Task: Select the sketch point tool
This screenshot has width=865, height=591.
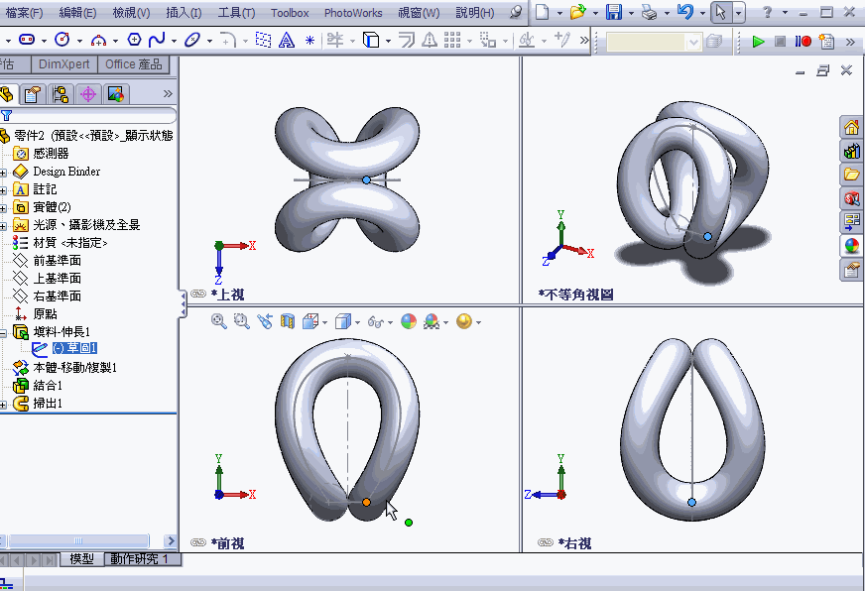Action: pyautogui.click(x=309, y=40)
